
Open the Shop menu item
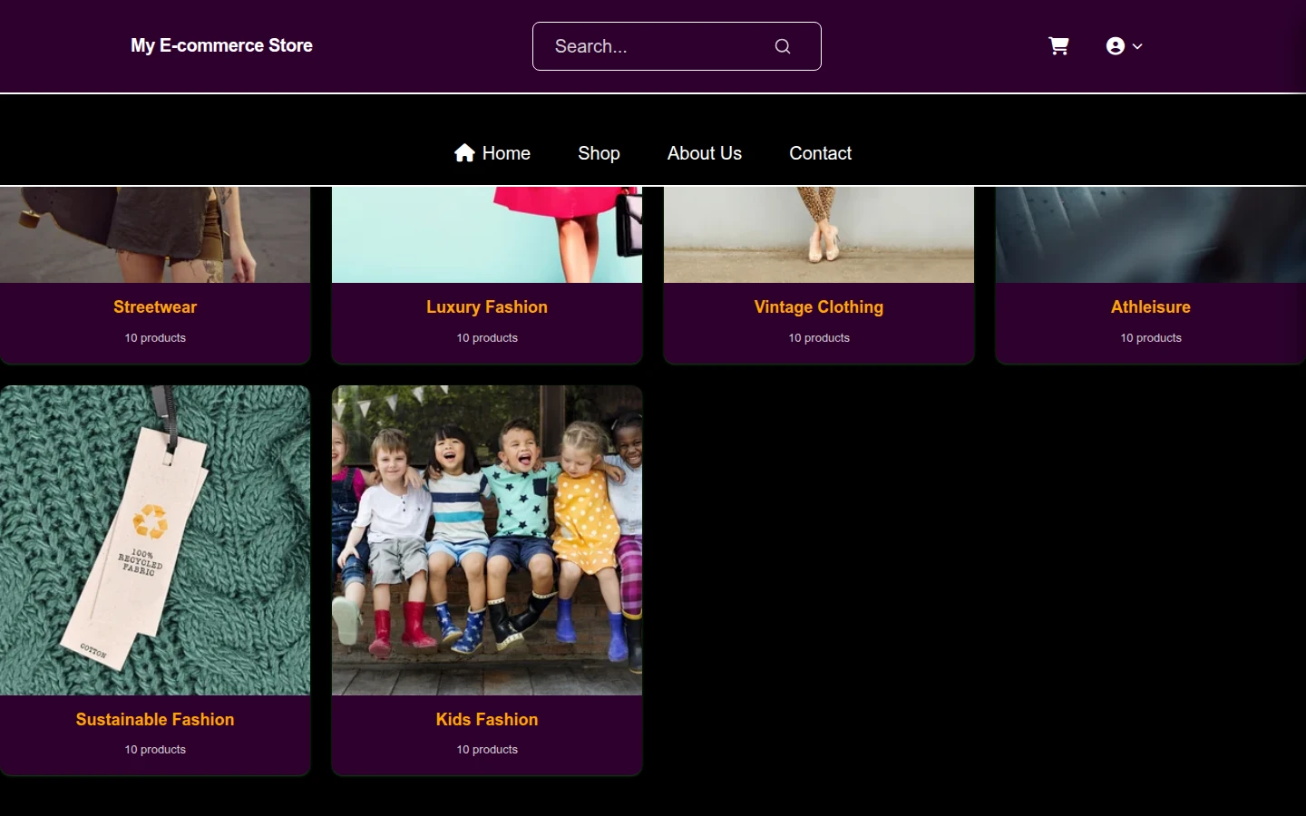[599, 153]
